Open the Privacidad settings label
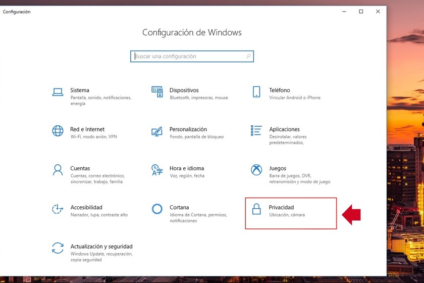The height and width of the screenshot is (283, 424). point(281,207)
